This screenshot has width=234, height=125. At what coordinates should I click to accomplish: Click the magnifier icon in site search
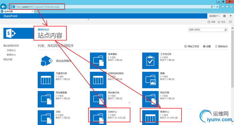coord(226,30)
